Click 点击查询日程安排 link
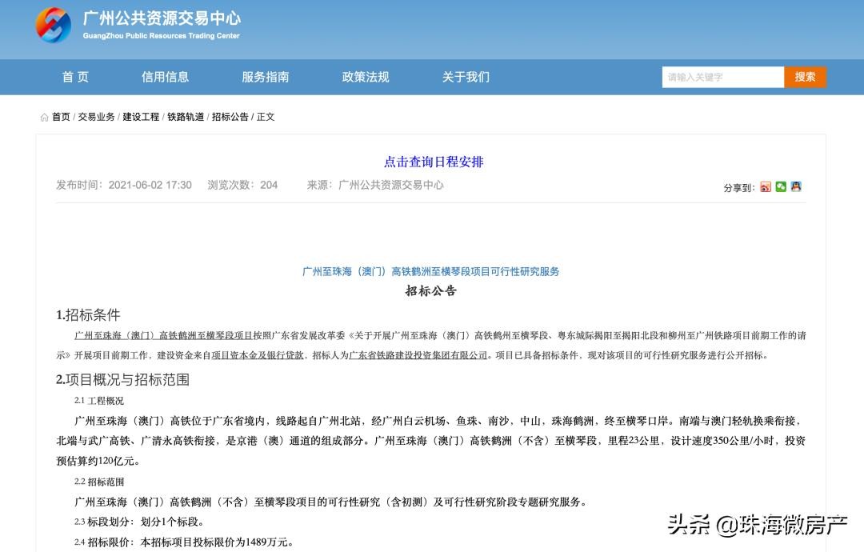 [434, 162]
